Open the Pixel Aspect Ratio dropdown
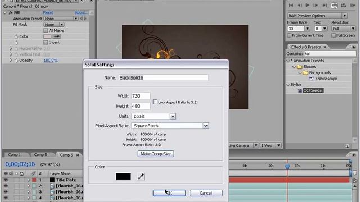 coord(170,126)
